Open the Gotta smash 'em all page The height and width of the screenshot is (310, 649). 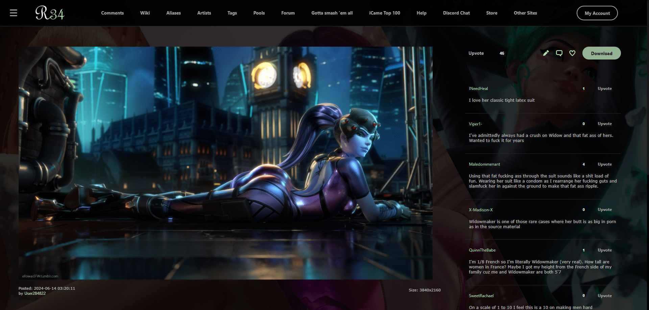[332, 13]
